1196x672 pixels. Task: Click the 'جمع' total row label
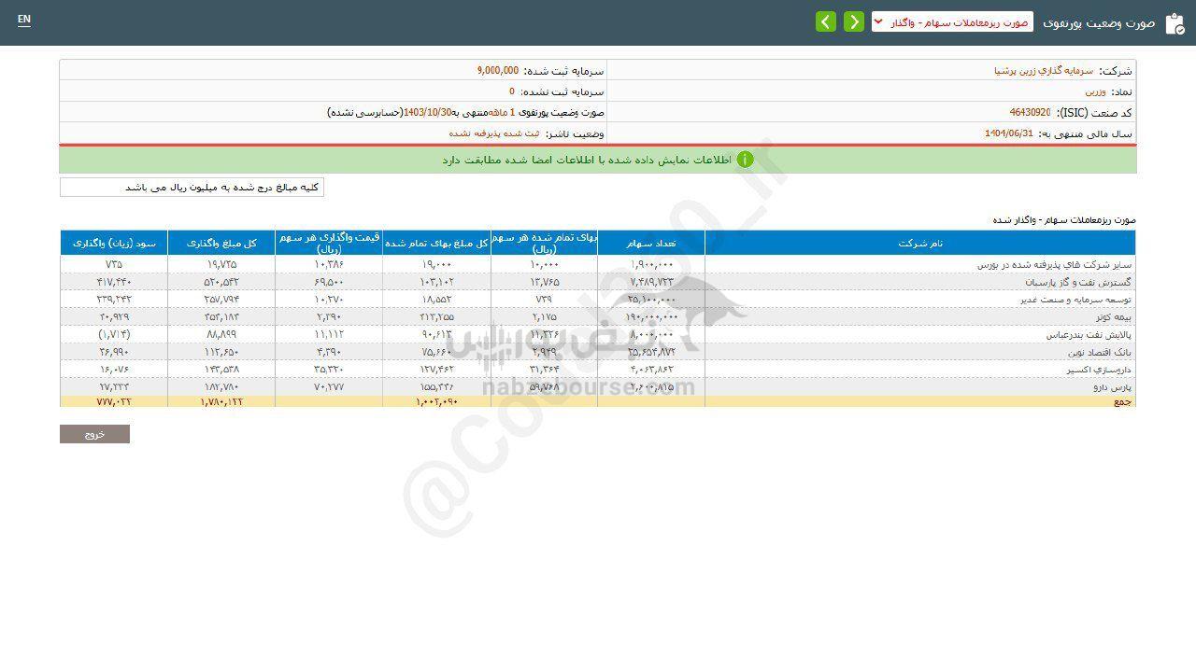(1122, 401)
